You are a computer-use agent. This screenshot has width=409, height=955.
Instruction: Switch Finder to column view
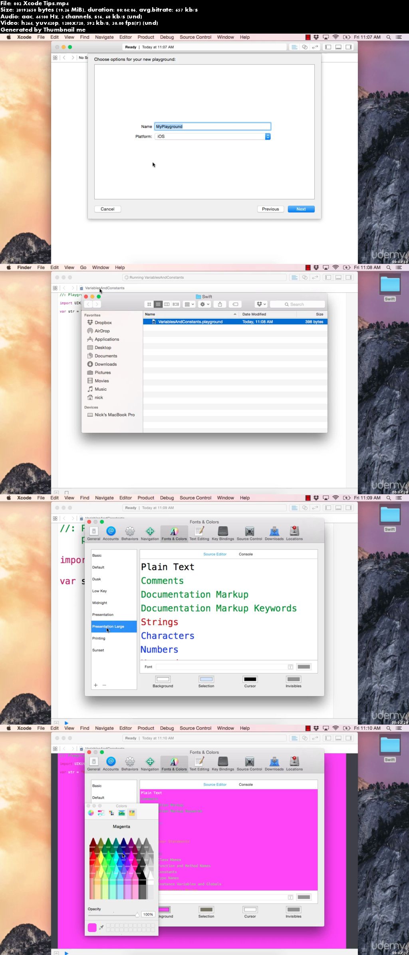coord(167,304)
